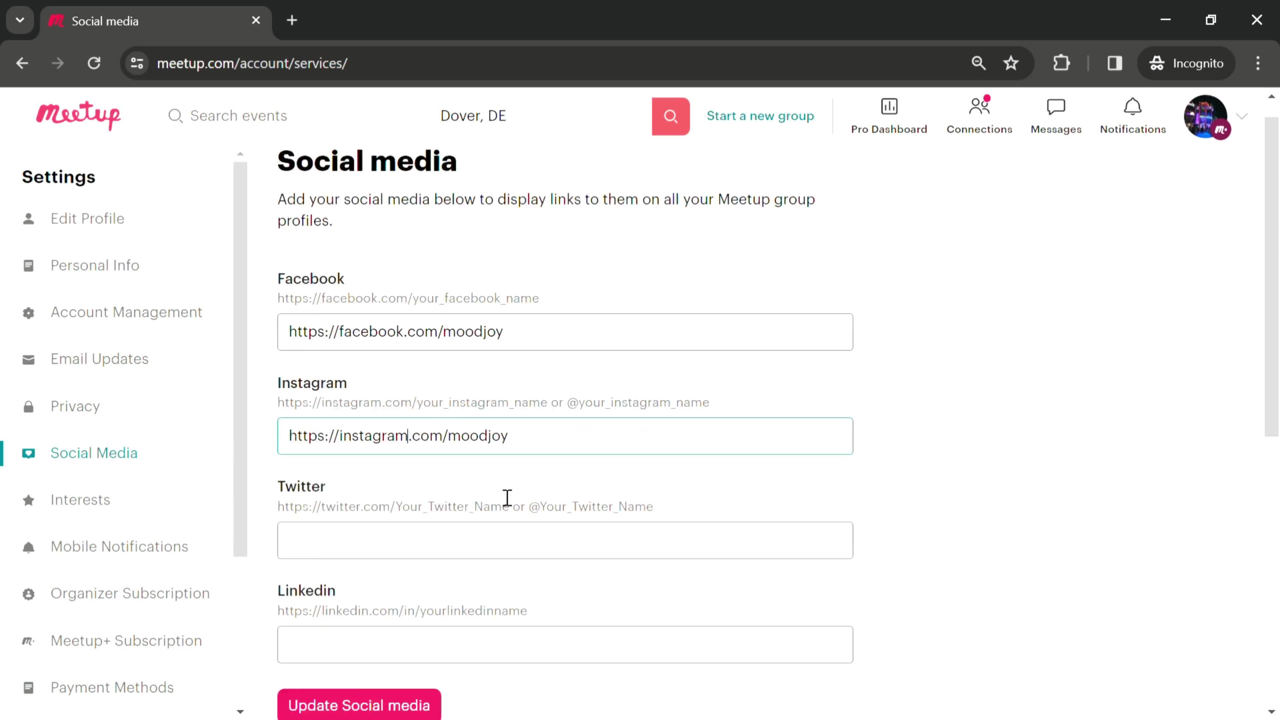Screen dimensions: 1280x720
Task: Toggle the browser side panel
Action: (1115, 63)
